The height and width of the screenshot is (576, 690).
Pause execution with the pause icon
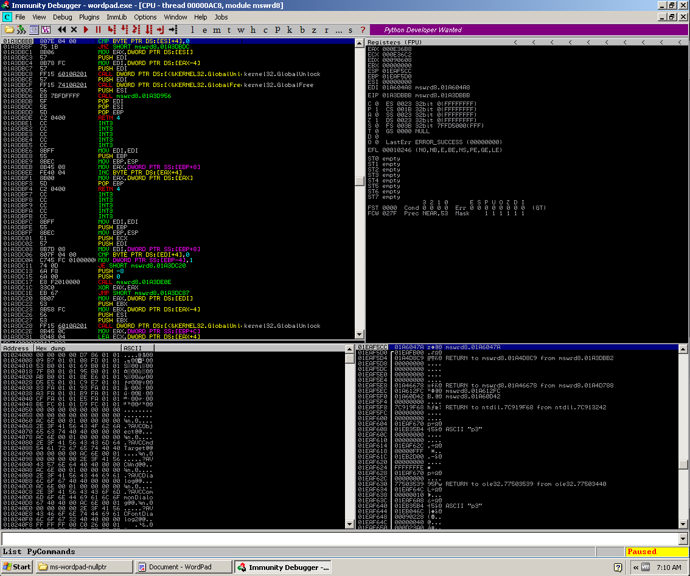coord(98,30)
